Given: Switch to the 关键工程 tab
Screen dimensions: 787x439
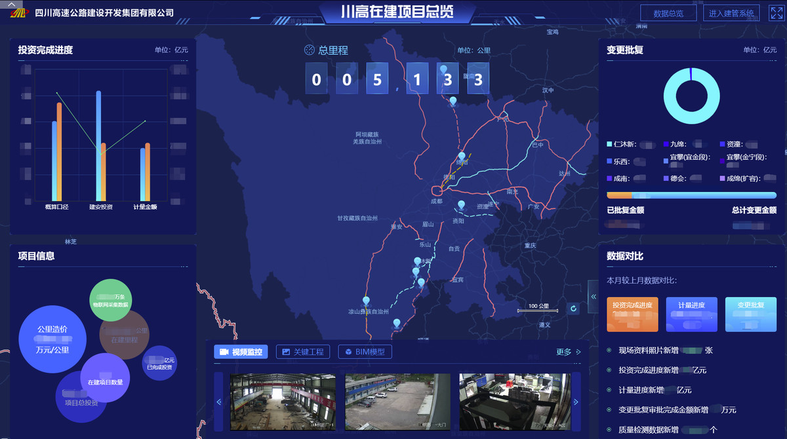Looking at the screenshot, I should click(303, 352).
